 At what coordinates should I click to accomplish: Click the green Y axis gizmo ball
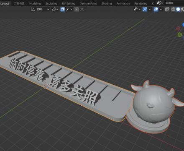point(180,34)
